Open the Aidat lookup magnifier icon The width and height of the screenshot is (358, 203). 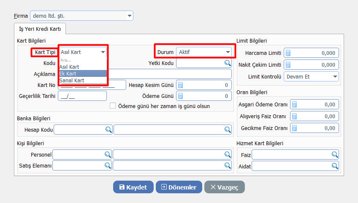click(x=335, y=166)
